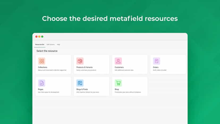
Task: Click 'Add important details for your news' text
Action: (88, 92)
